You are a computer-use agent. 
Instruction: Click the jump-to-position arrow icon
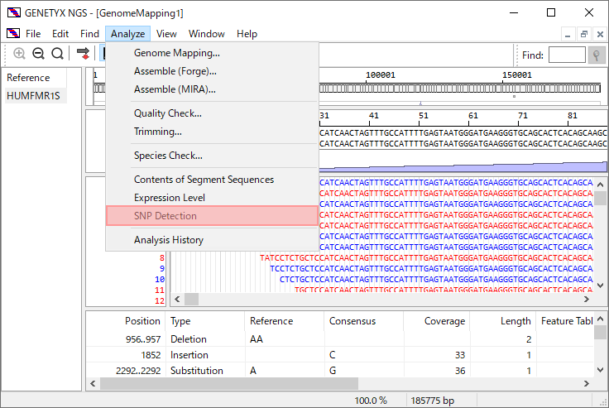pyautogui.click(x=83, y=53)
